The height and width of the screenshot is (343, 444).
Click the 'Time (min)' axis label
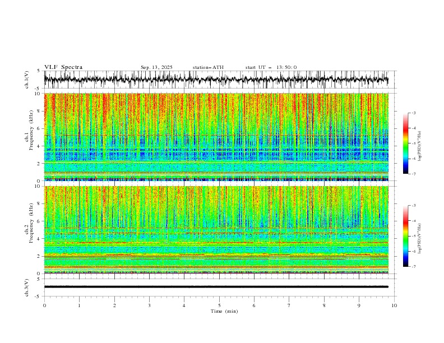pyautogui.click(x=224, y=311)
